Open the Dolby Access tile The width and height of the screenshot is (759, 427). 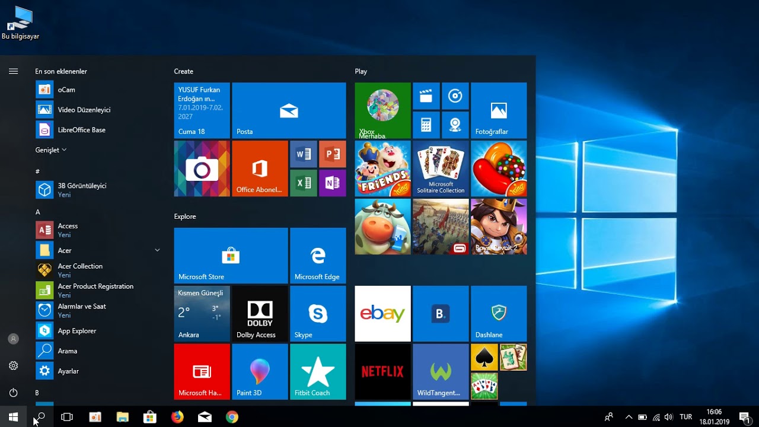[x=260, y=314]
